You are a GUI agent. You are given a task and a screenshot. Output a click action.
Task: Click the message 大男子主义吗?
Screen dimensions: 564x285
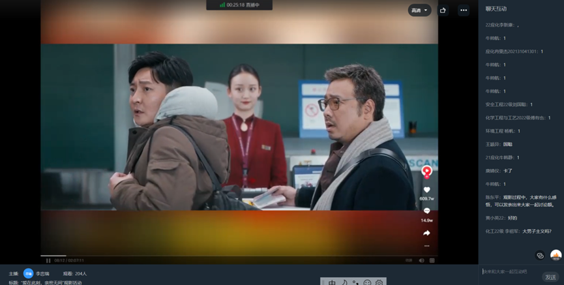(x=537, y=232)
